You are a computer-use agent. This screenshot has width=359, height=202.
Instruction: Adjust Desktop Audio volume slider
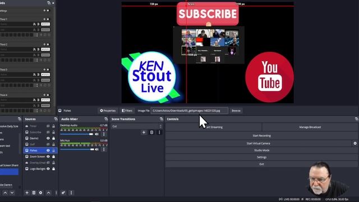pyautogui.click(x=77, y=134)
